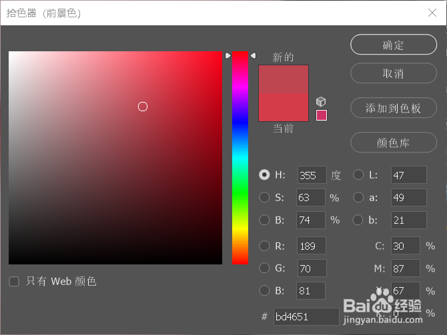Click the Lab b field showing 21
The width and height of the screenshot is (447, 335).
click(409, 220)
